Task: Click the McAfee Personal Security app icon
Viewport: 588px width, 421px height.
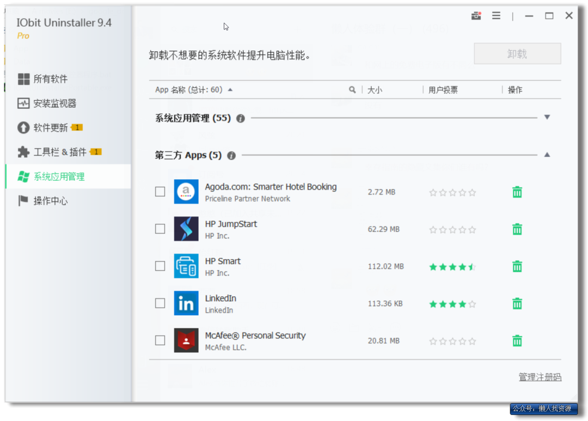Action: 186,340
